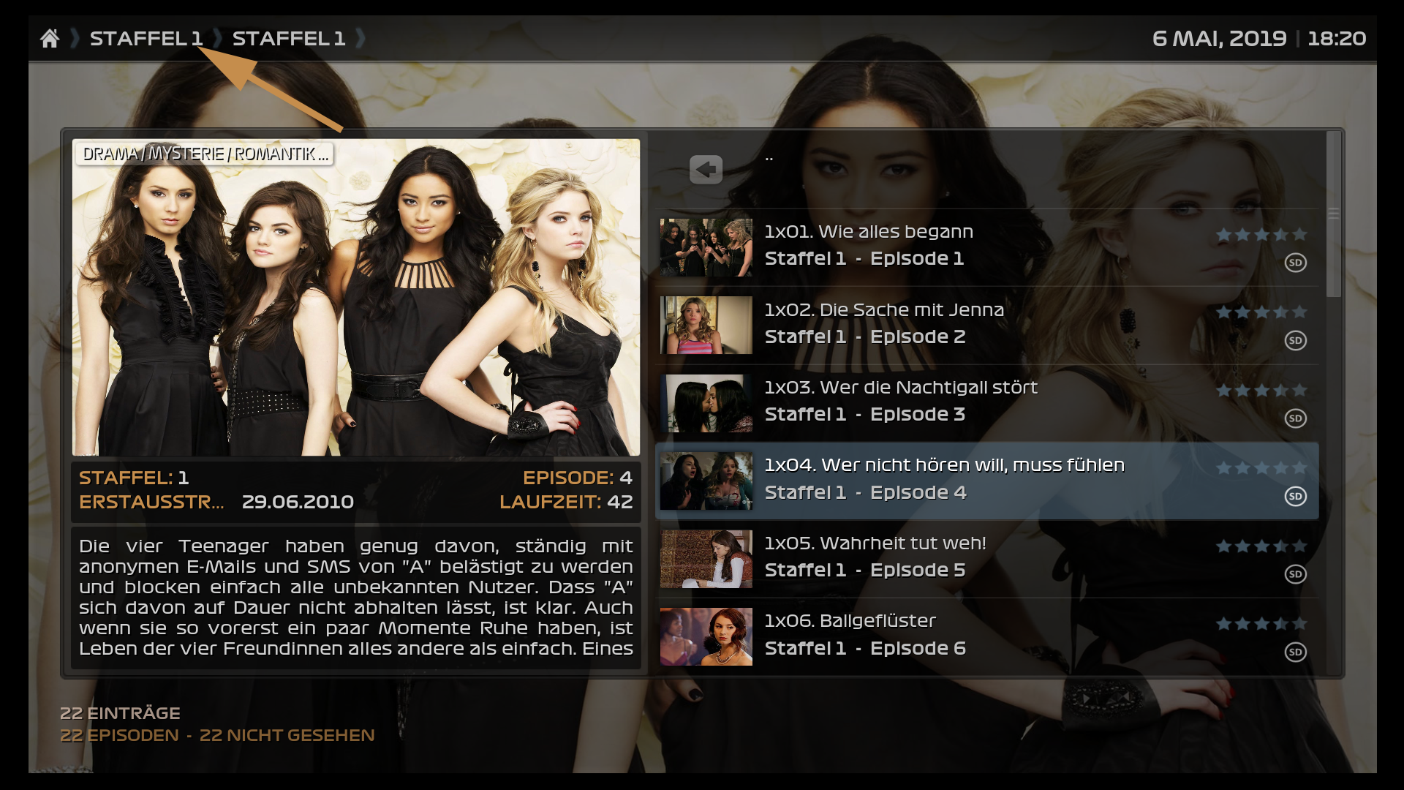1404x790 pixels.
Task: Select the '..' parent directory entry
Action: point(769,157)
